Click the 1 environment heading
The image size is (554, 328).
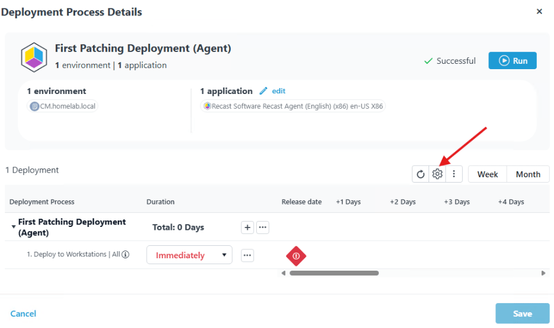(57, 91)
